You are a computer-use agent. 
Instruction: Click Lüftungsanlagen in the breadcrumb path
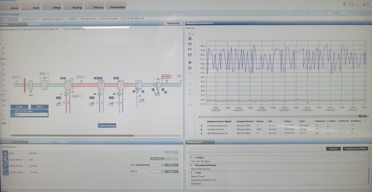(x=89, y=19)
